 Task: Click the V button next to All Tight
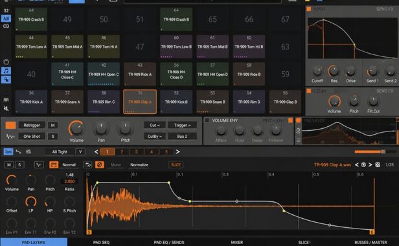coord(80,152)
